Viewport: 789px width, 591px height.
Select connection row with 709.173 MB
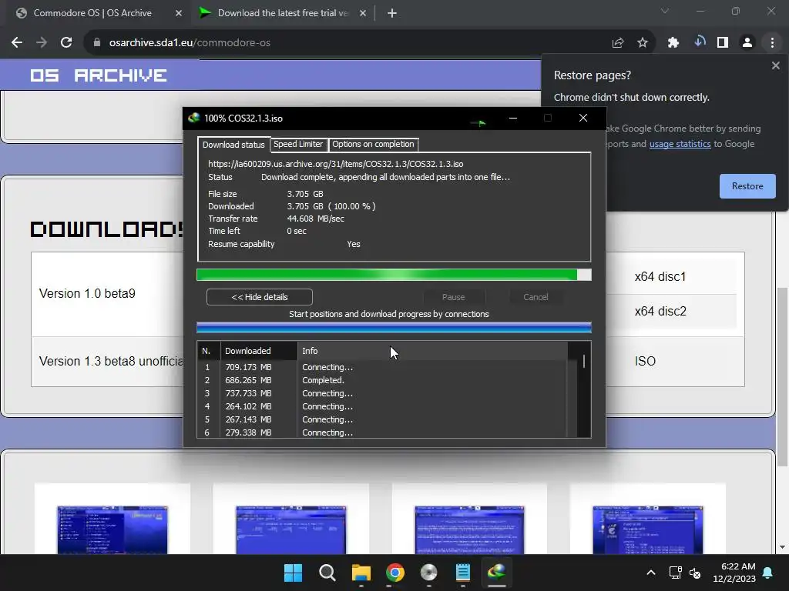coord(382,367)
